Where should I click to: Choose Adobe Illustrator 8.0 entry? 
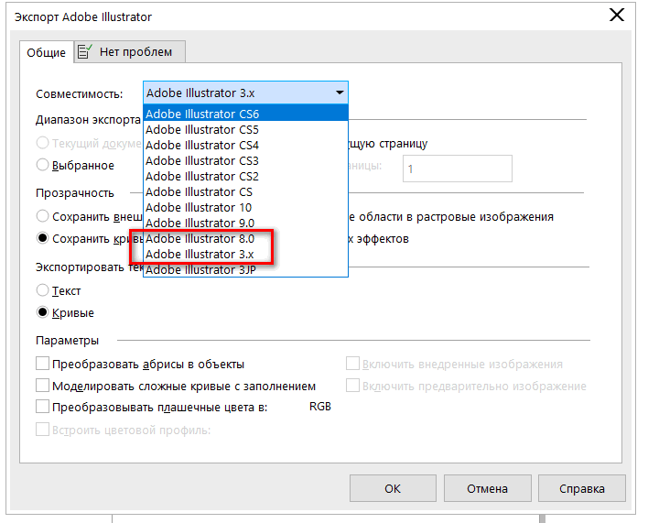(200, 238)
